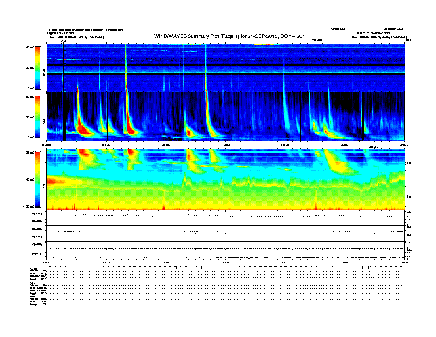Click the 10 tick right of TNR panel
The image size is (436, 337).
[409, 197]
